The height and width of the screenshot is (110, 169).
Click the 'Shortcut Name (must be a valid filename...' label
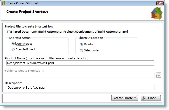[x=47, y=58]
